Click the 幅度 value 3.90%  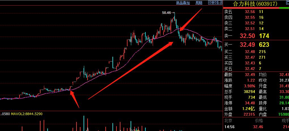pyautogui.click(x=250, y=86)
